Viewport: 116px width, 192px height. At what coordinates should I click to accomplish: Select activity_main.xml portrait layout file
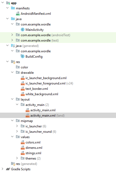tap(43, 110)
